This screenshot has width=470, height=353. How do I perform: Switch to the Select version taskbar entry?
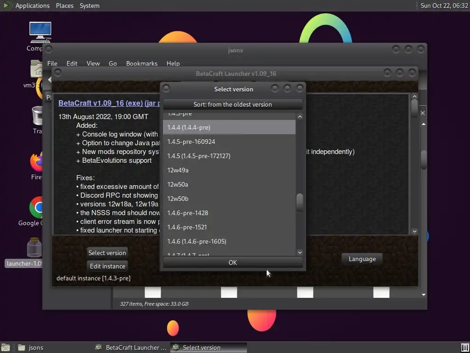[209, 347]
